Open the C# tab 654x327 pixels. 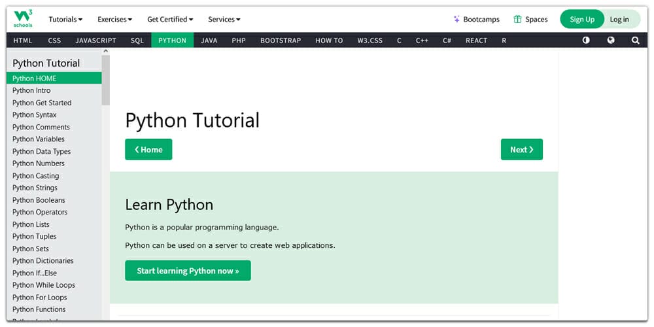(447, 41)
